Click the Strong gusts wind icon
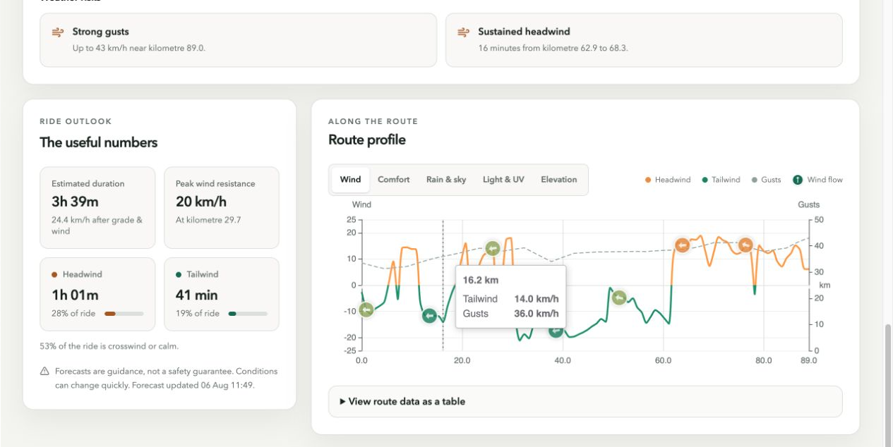The height and width of the screenshot is (447, 893). (58, 32)
